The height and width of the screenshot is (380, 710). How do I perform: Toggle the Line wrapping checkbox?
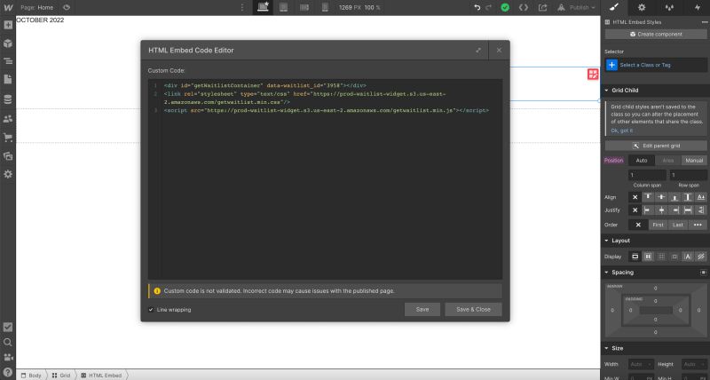tap(151, 310)
